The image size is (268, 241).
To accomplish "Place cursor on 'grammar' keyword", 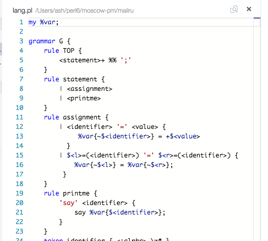I will point(42,41).
